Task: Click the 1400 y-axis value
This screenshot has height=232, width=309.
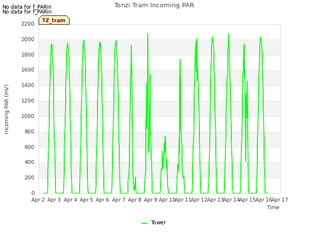Action: coord(28,86)
